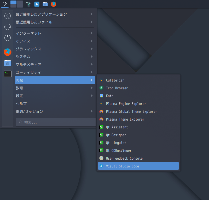Image resolution: width=209 pixels, height=200 pixels.
Task: Open Icon Browser entry text
Action: (117, 88)
